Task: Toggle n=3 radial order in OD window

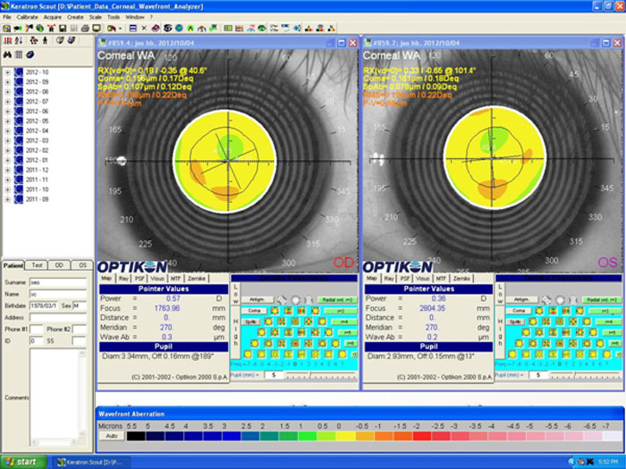Action: (x=341, y=311)
